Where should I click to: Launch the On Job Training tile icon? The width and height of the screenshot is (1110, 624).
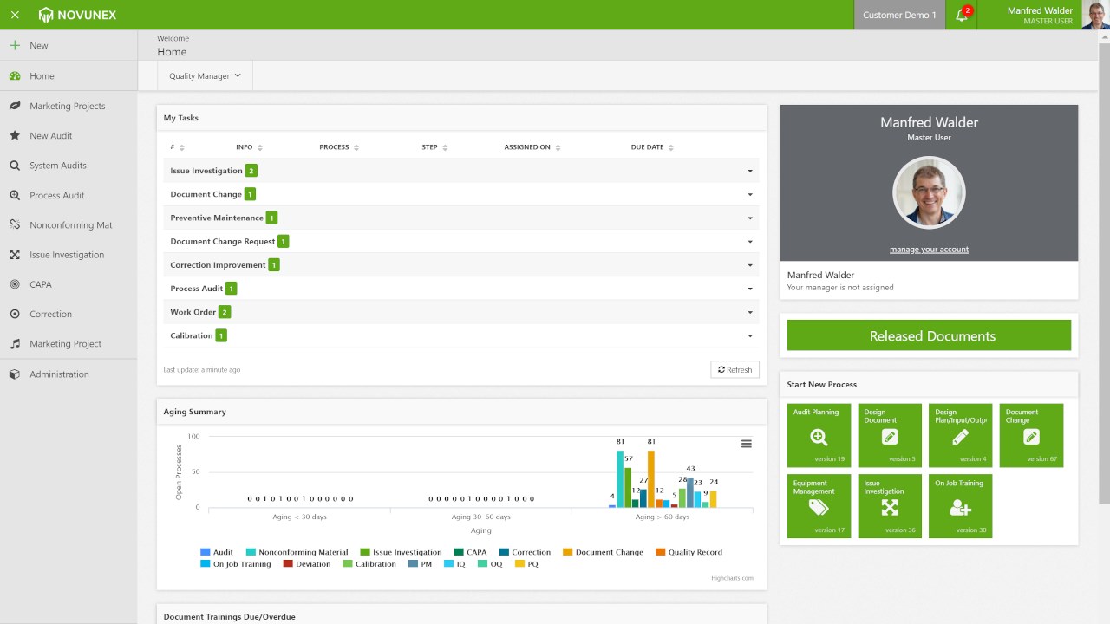pyautogui.click(x=960, y=509)
